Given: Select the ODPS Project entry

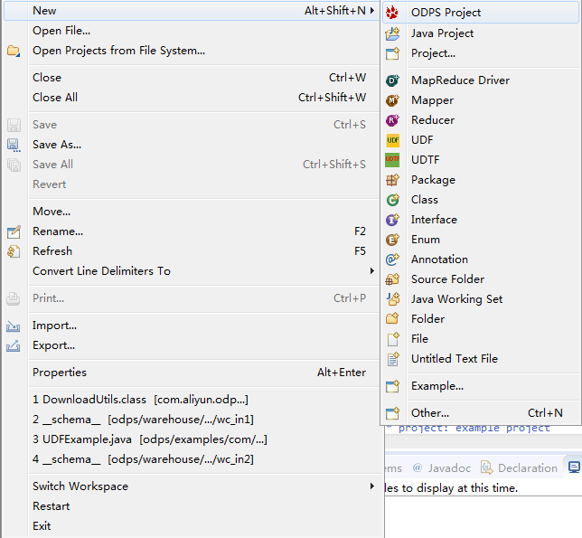Looking at the screenshot, I should click(481, 13).
